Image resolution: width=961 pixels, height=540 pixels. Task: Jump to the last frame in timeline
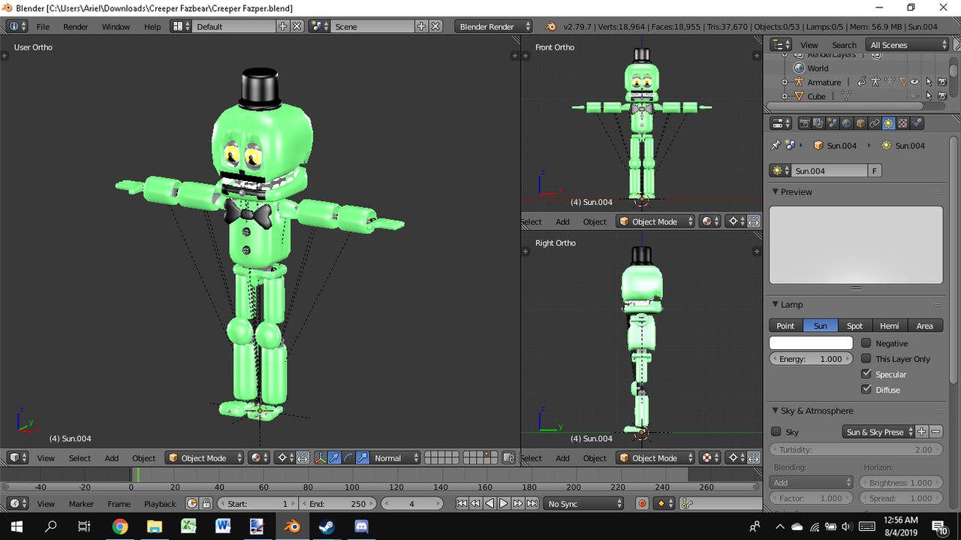[x=532, y=503]
